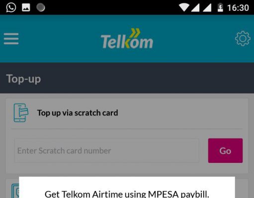Viewport: 254px width, 198px height.
Task: Tap the second mobile signal icon
Action: pos(207,8)
